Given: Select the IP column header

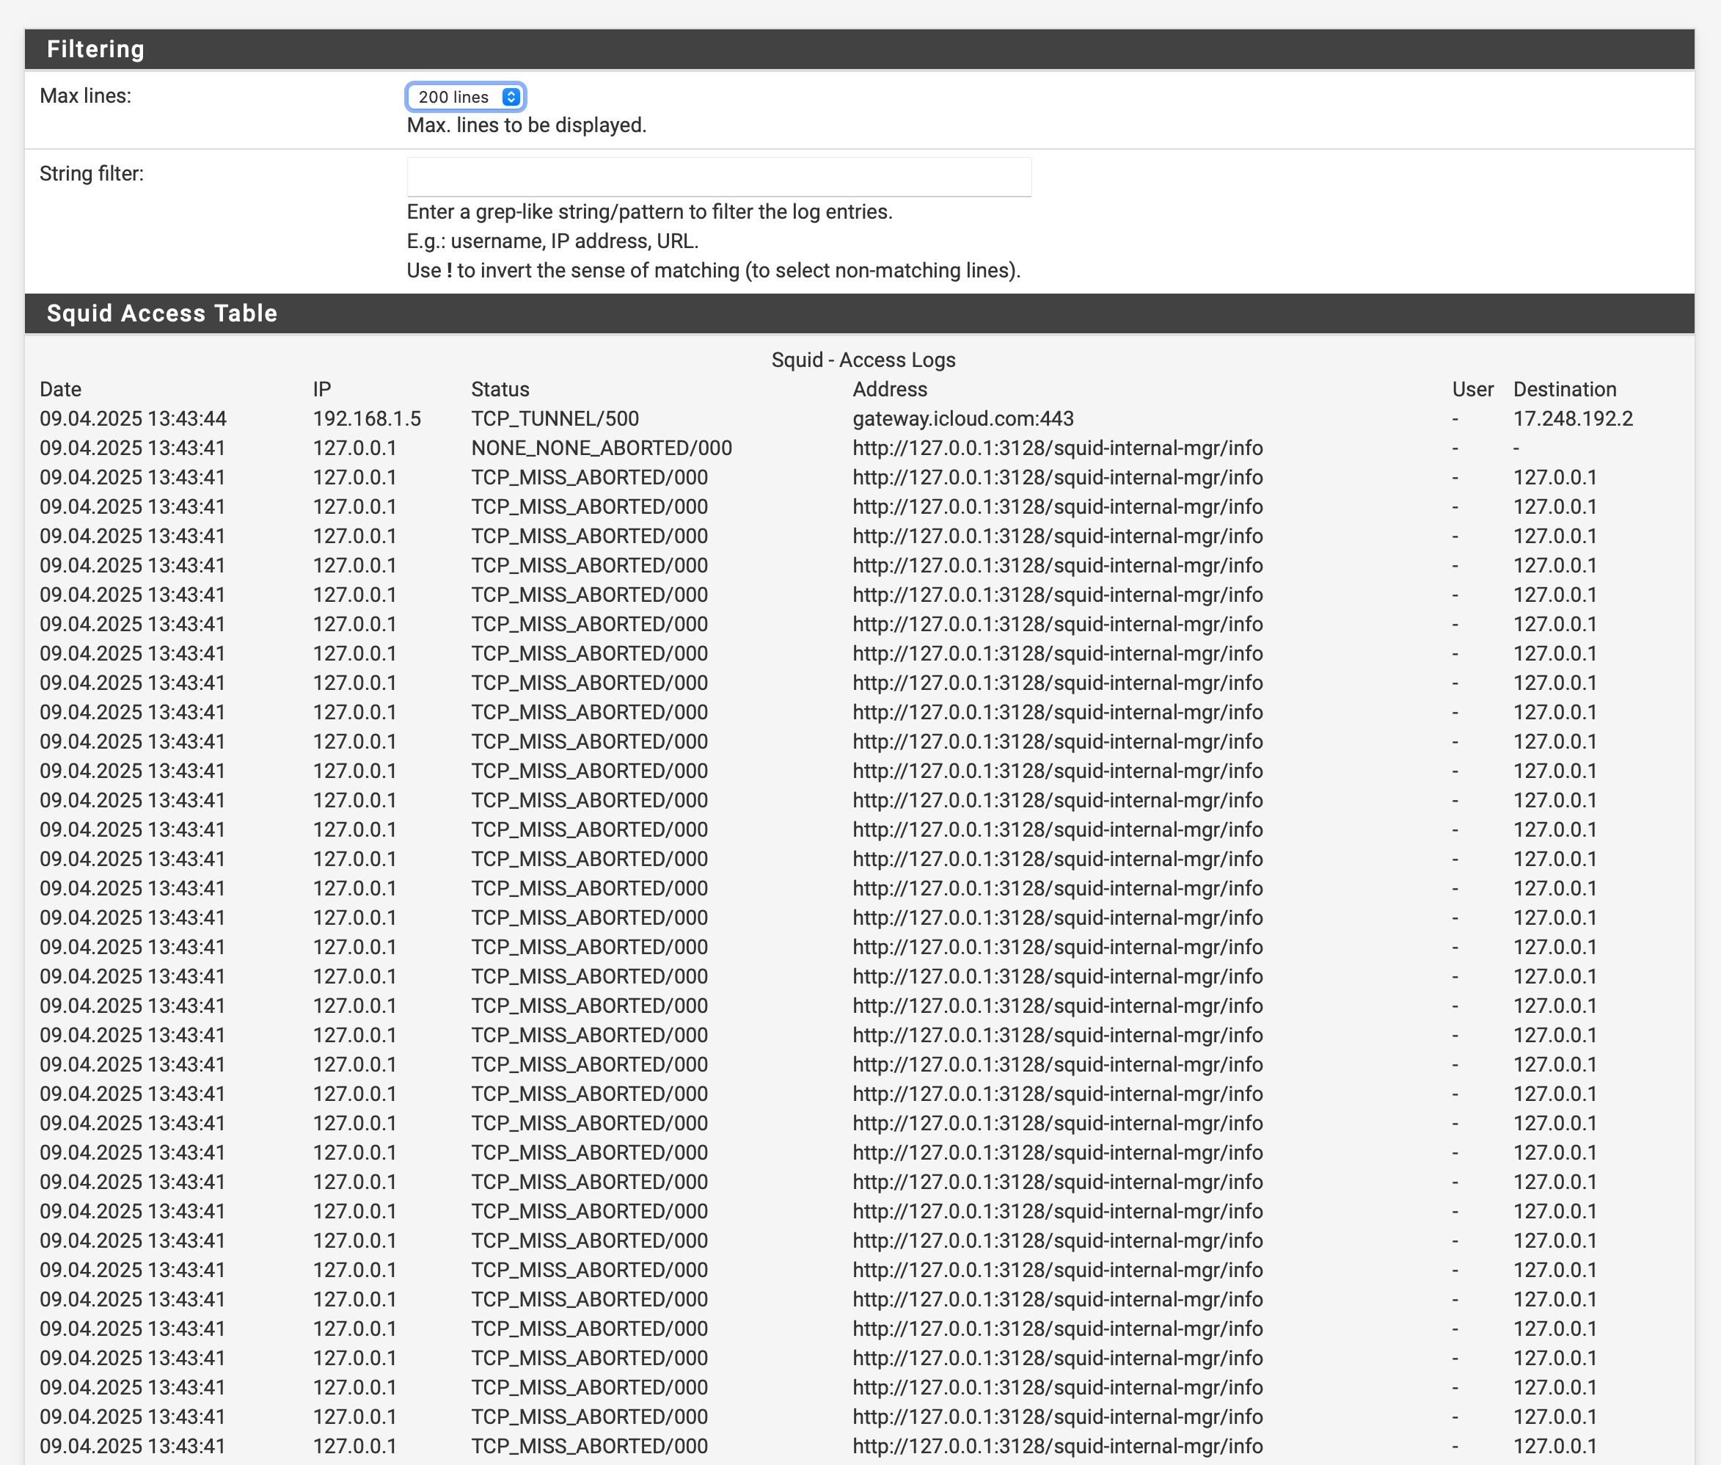Looking at the screenshot, I should click(x=322, y=390).
